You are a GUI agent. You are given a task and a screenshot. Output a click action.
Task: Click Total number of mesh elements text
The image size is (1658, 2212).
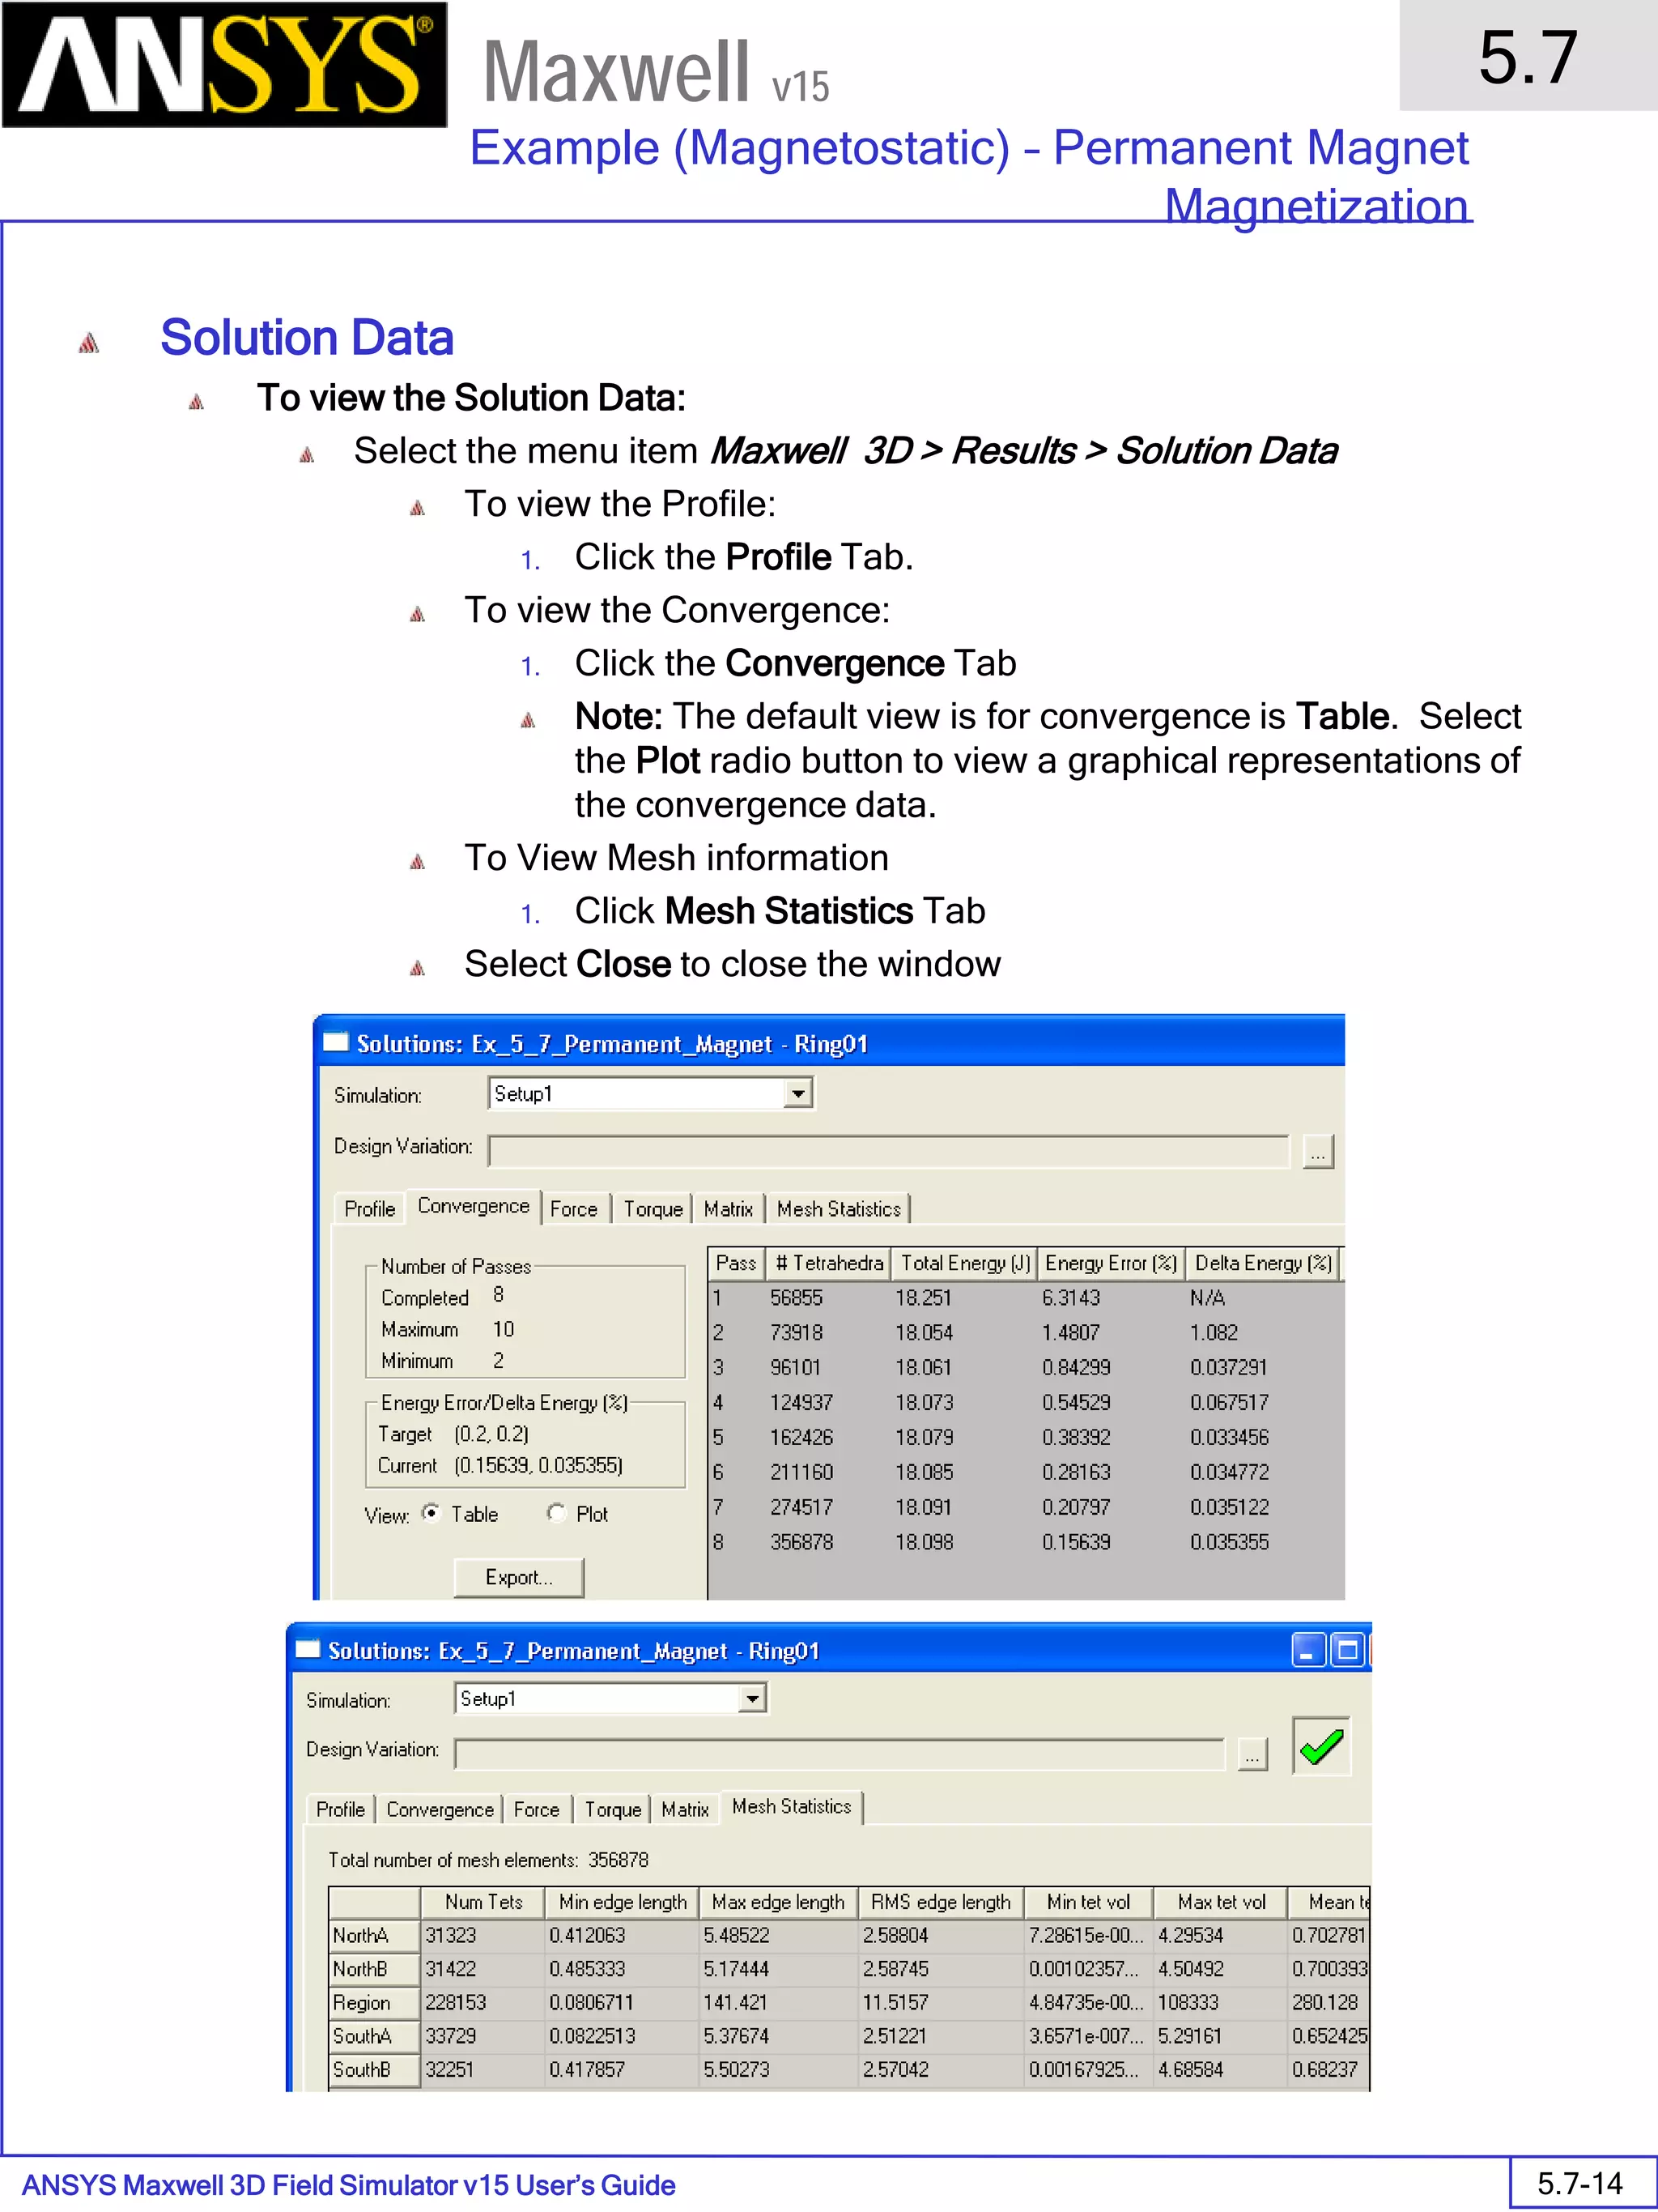(x=487, y=1860)
